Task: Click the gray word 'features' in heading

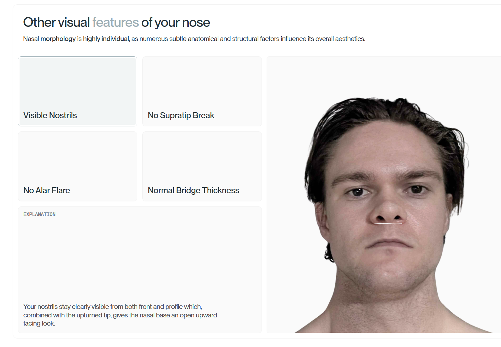Action: point(115,22)
